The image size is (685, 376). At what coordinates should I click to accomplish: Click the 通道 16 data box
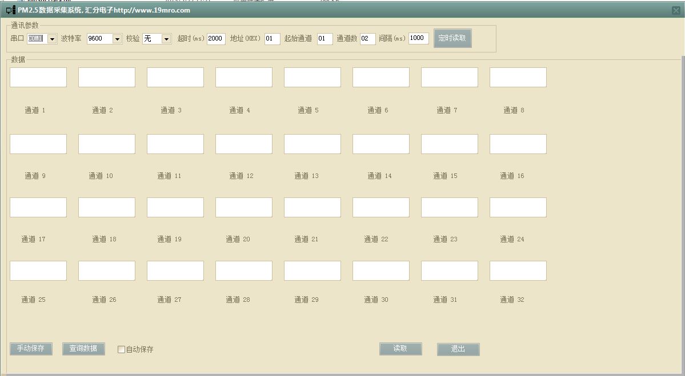[x=519, y=144]
